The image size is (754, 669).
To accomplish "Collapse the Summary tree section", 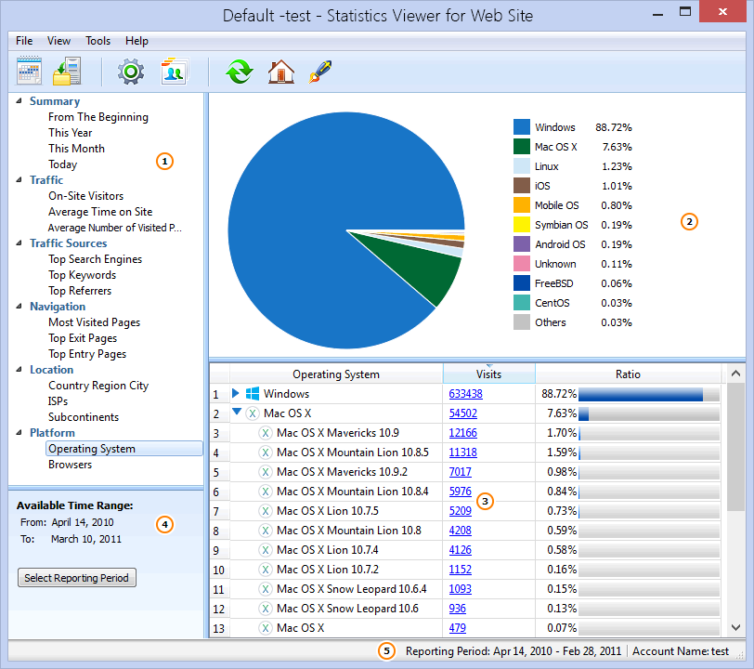I will [19, 101].
